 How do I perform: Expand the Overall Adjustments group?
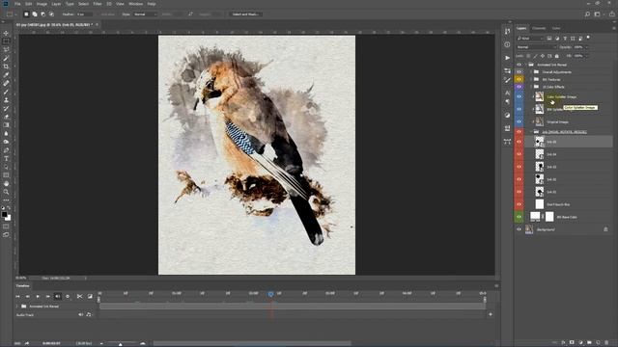[531, 72]
